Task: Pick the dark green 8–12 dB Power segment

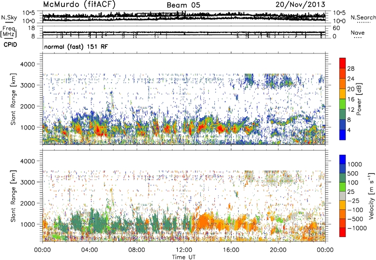Action: click(x=343, y=115)
